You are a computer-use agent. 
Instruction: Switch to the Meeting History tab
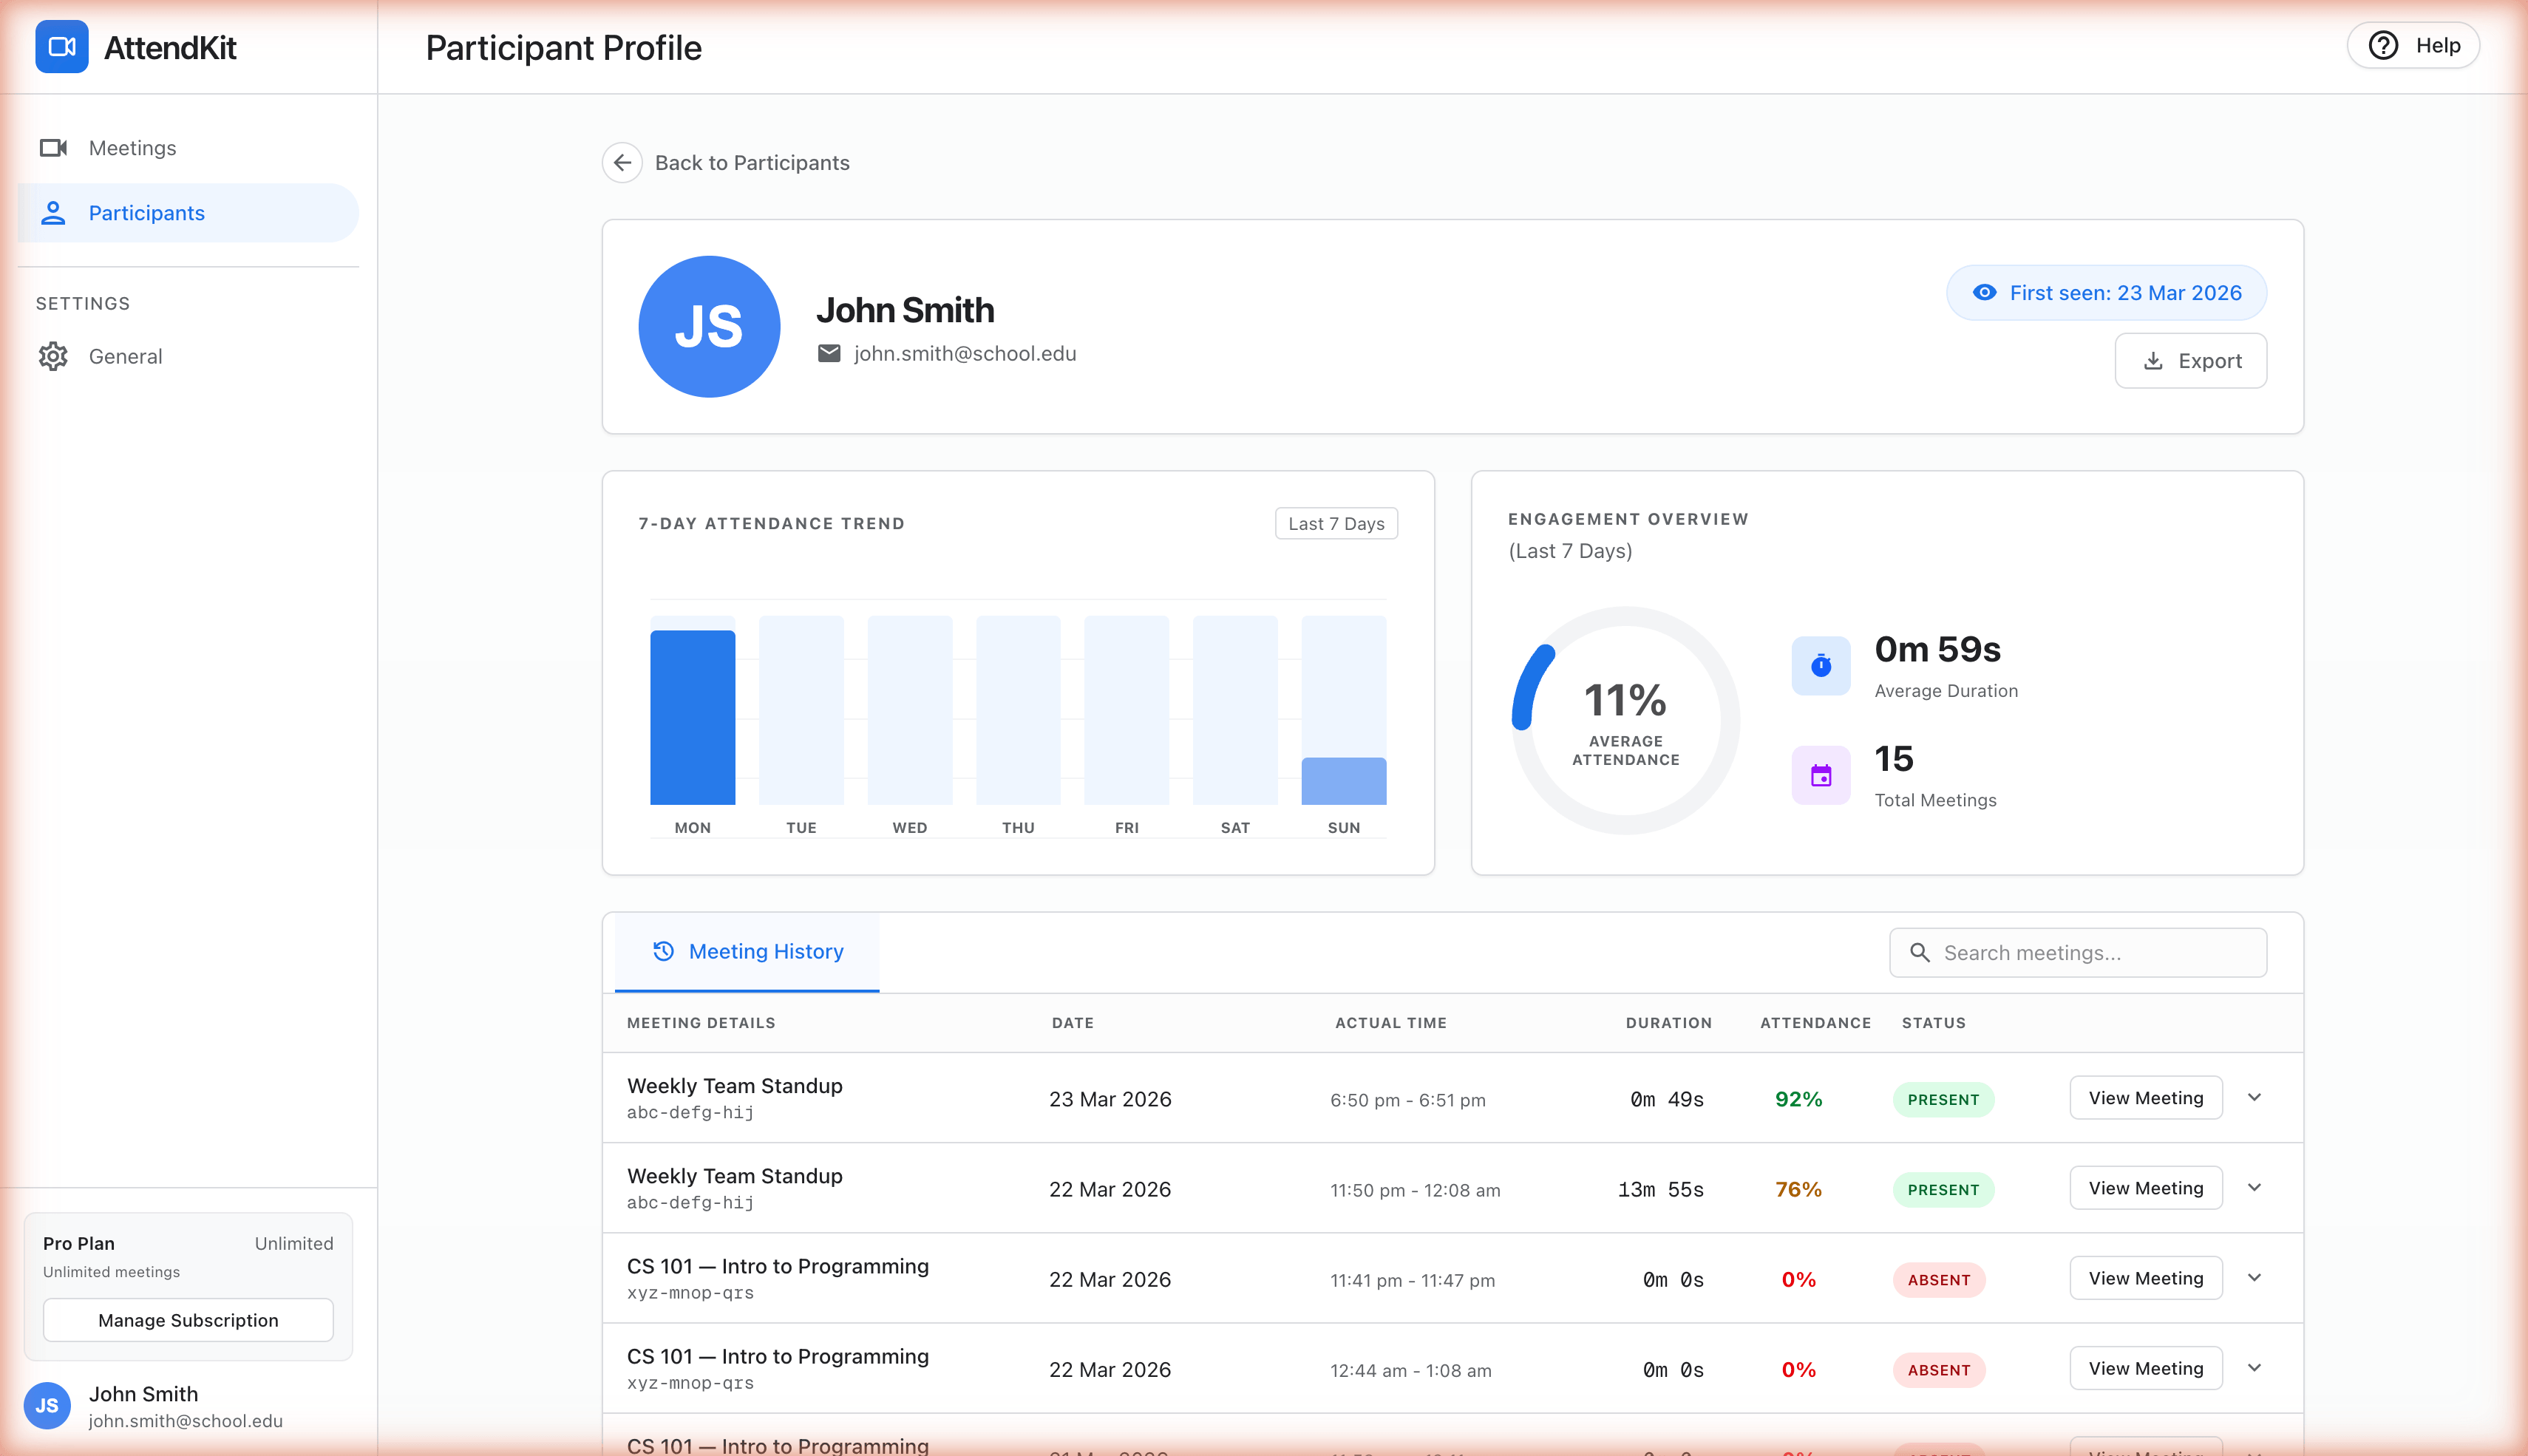tap(747, 952)
